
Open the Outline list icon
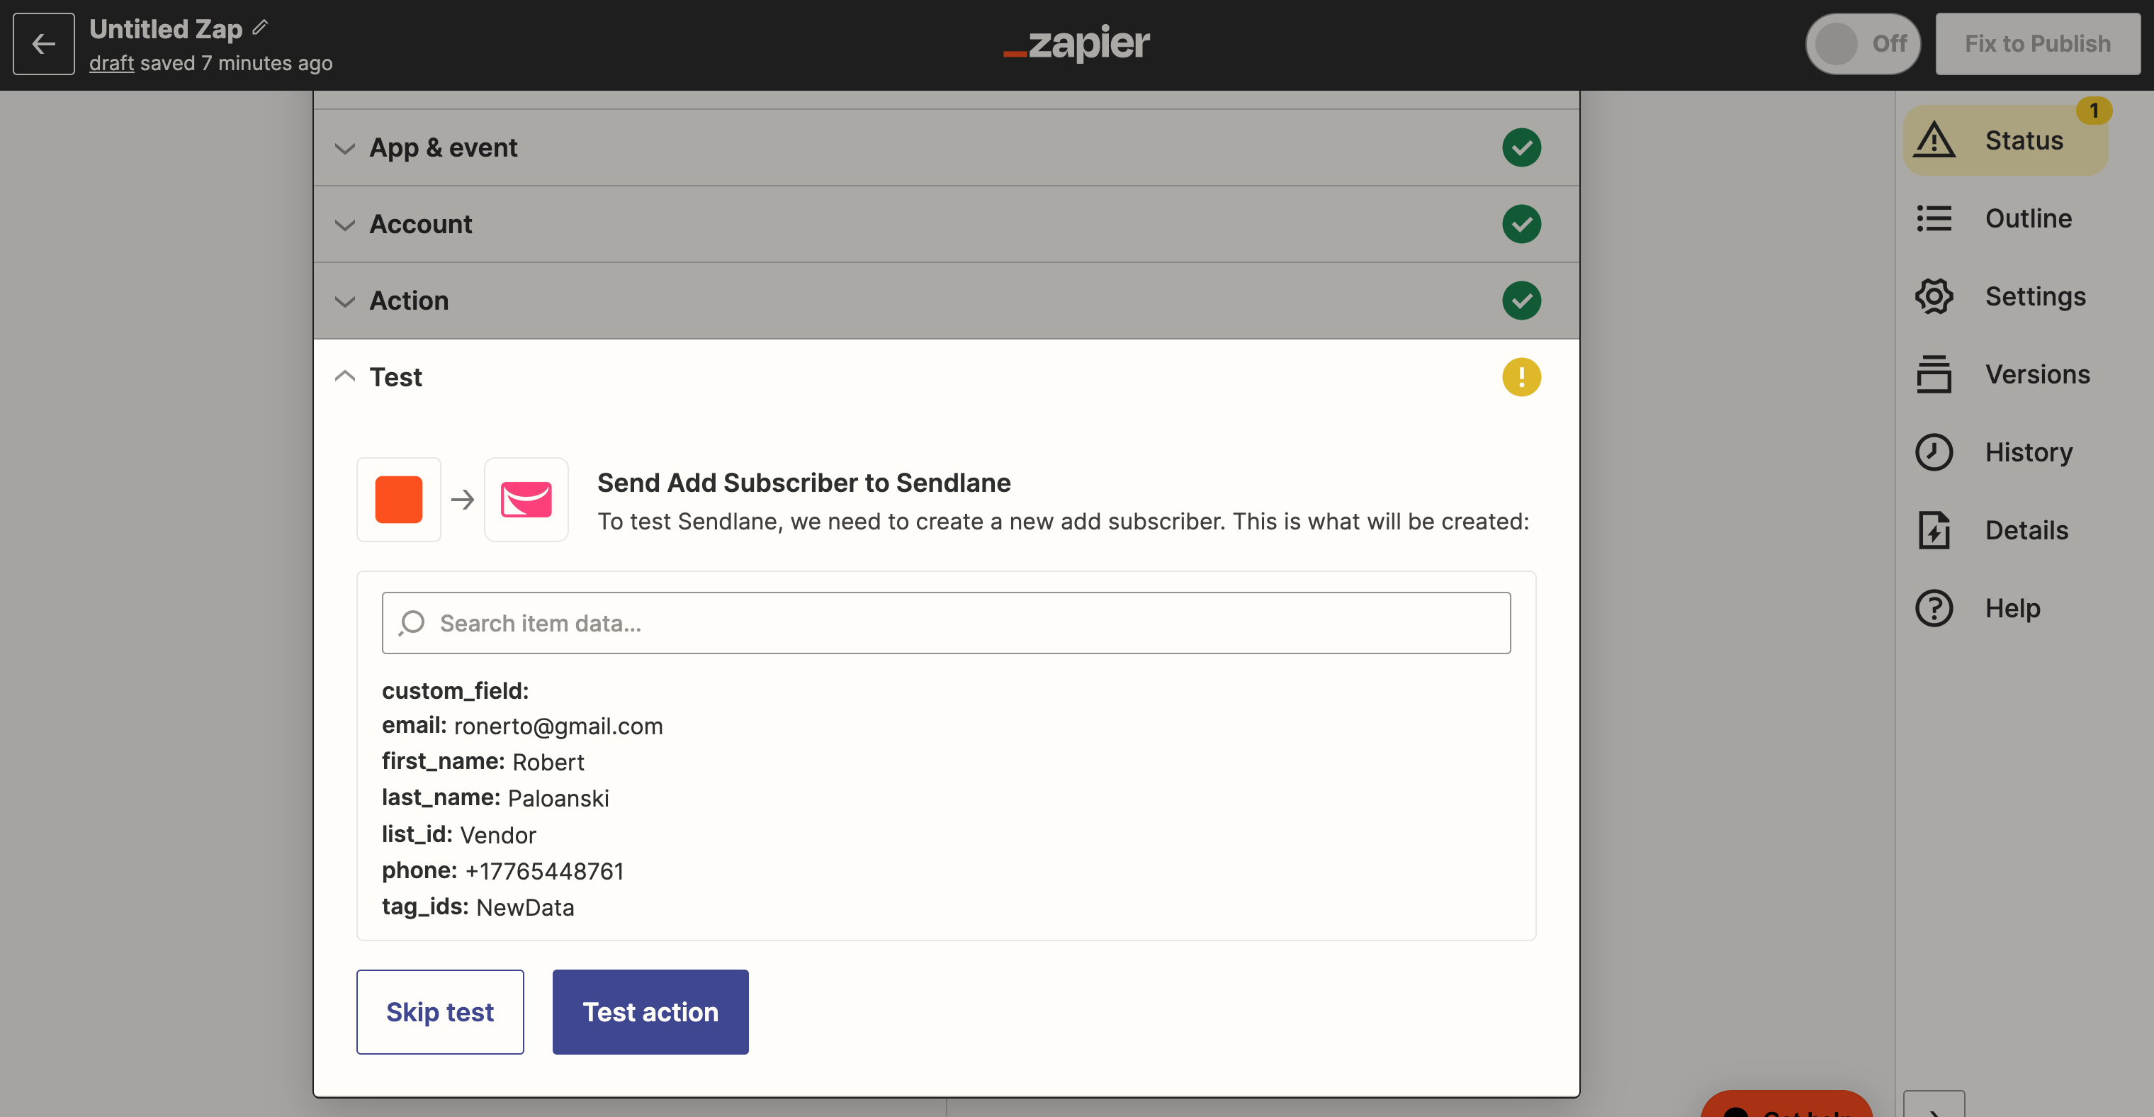coord(1934,218)
